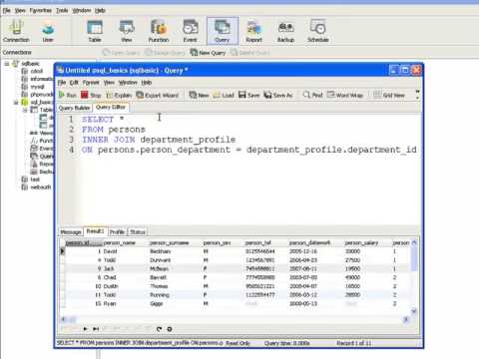Click Find in the query toolbar
This screenshot has width=479, height=359.
click(x=312, y=95)
